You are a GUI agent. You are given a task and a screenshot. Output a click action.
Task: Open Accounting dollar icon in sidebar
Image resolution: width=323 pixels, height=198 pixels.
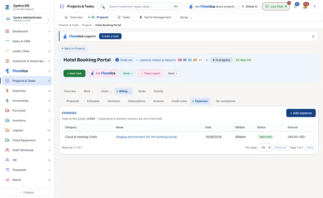7,101
